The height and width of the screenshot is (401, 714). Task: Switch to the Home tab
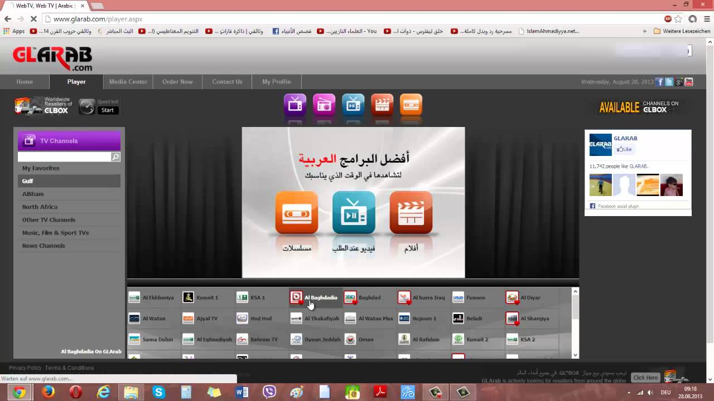pyautogui.click(x=25, y=82)
